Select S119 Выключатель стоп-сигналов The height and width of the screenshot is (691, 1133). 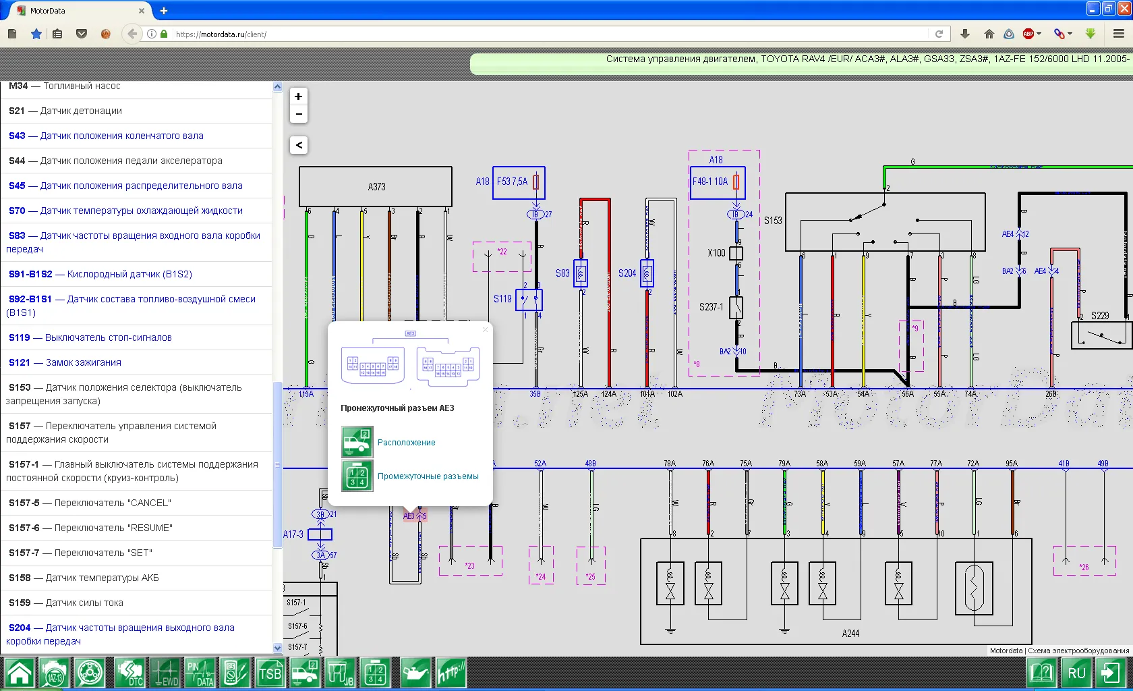click(x=136, y=337)
